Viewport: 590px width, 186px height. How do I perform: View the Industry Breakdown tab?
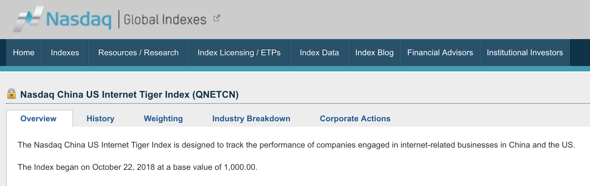point(251,119)
